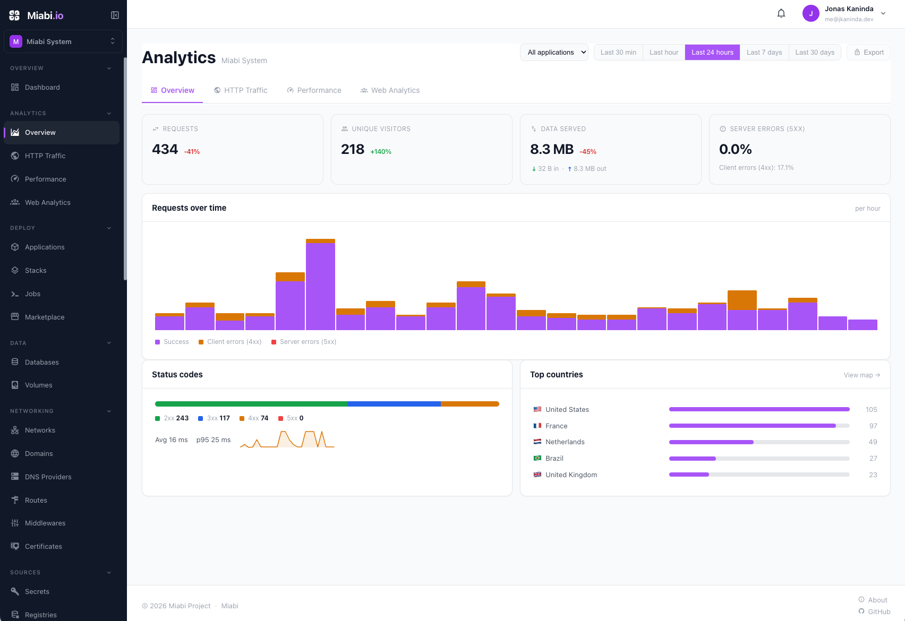Click the Marketplace store icon

pos(15,317)
